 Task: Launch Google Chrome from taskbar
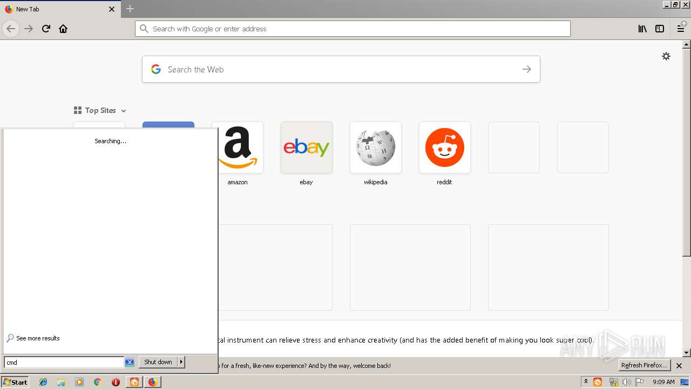[x=97, y=382]
